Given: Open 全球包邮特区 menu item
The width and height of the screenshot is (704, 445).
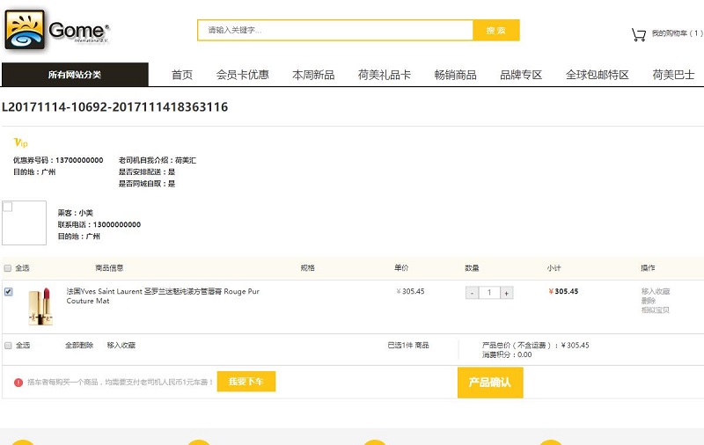Looking at the screenshot, I should tap(598, 75).
